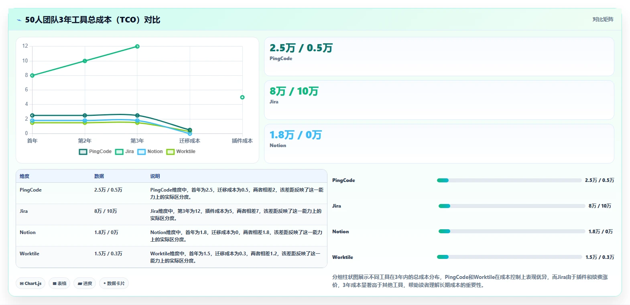This screenshot has height=305, width=630.
Task: Click the Chart.js tag chip
Action: tap(30, 283)
